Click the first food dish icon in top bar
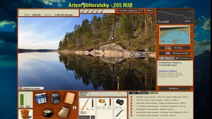Image resolution: width=212 pixels, height=119 pixels. click(83, 11)
